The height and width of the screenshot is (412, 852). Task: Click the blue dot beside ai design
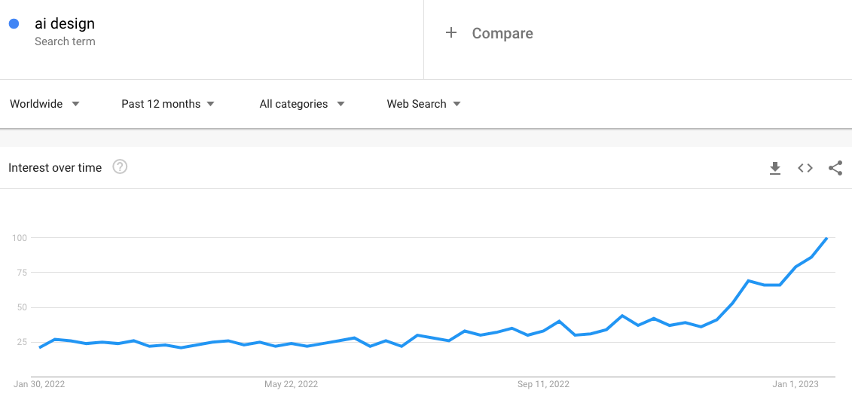14,24
